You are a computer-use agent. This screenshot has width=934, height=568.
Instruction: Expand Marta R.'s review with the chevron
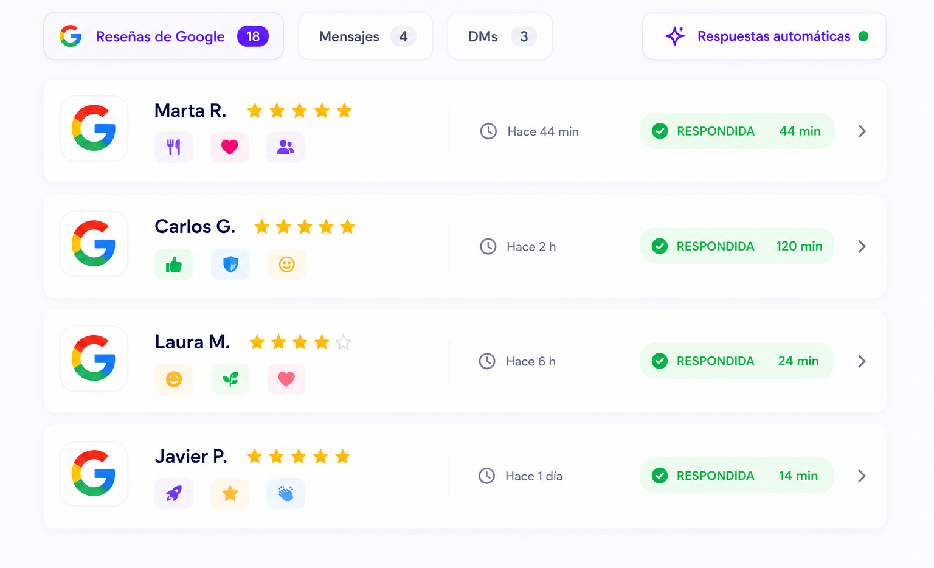coord(862,131)
